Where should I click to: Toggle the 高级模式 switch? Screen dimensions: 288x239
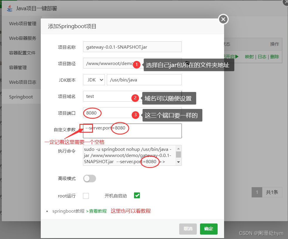click(90, 178)
